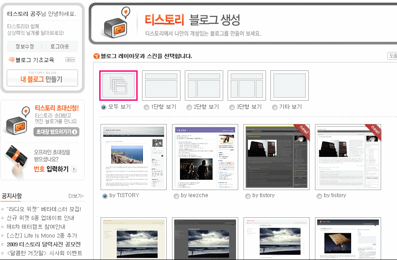Open the 신규 위젯 6종 업데이트 안내 notice
The image size is (397, 260).
point(40,218)
